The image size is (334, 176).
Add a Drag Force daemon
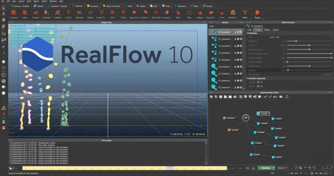click(134, 14)
